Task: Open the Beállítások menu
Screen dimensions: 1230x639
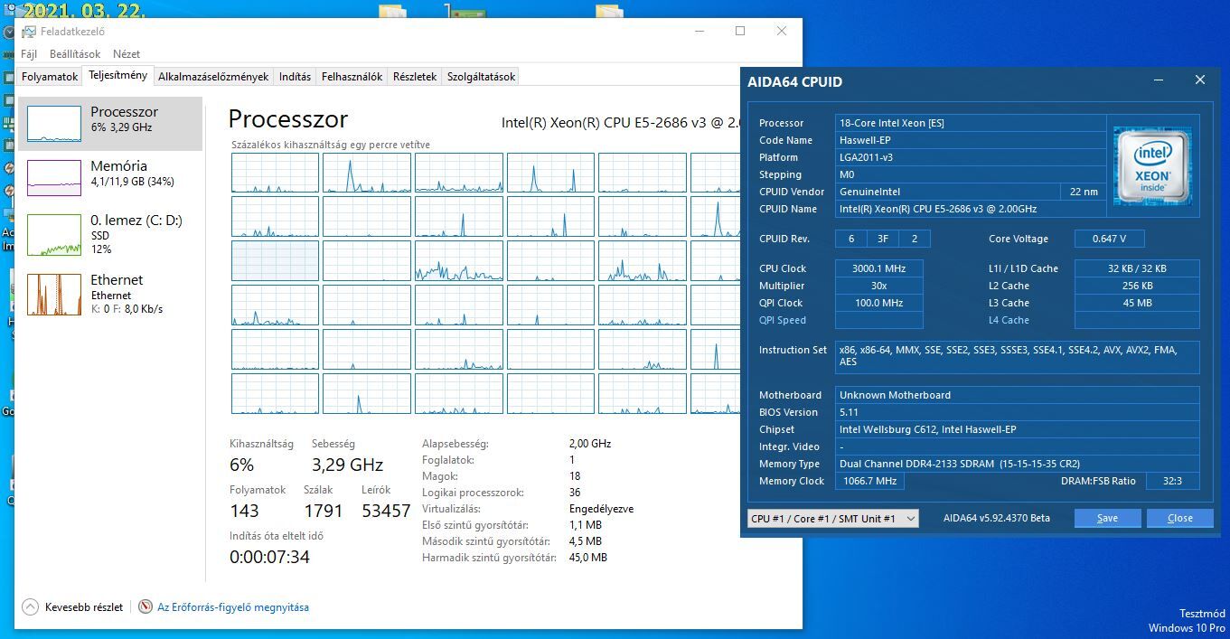Action: (x=75, y=54)
